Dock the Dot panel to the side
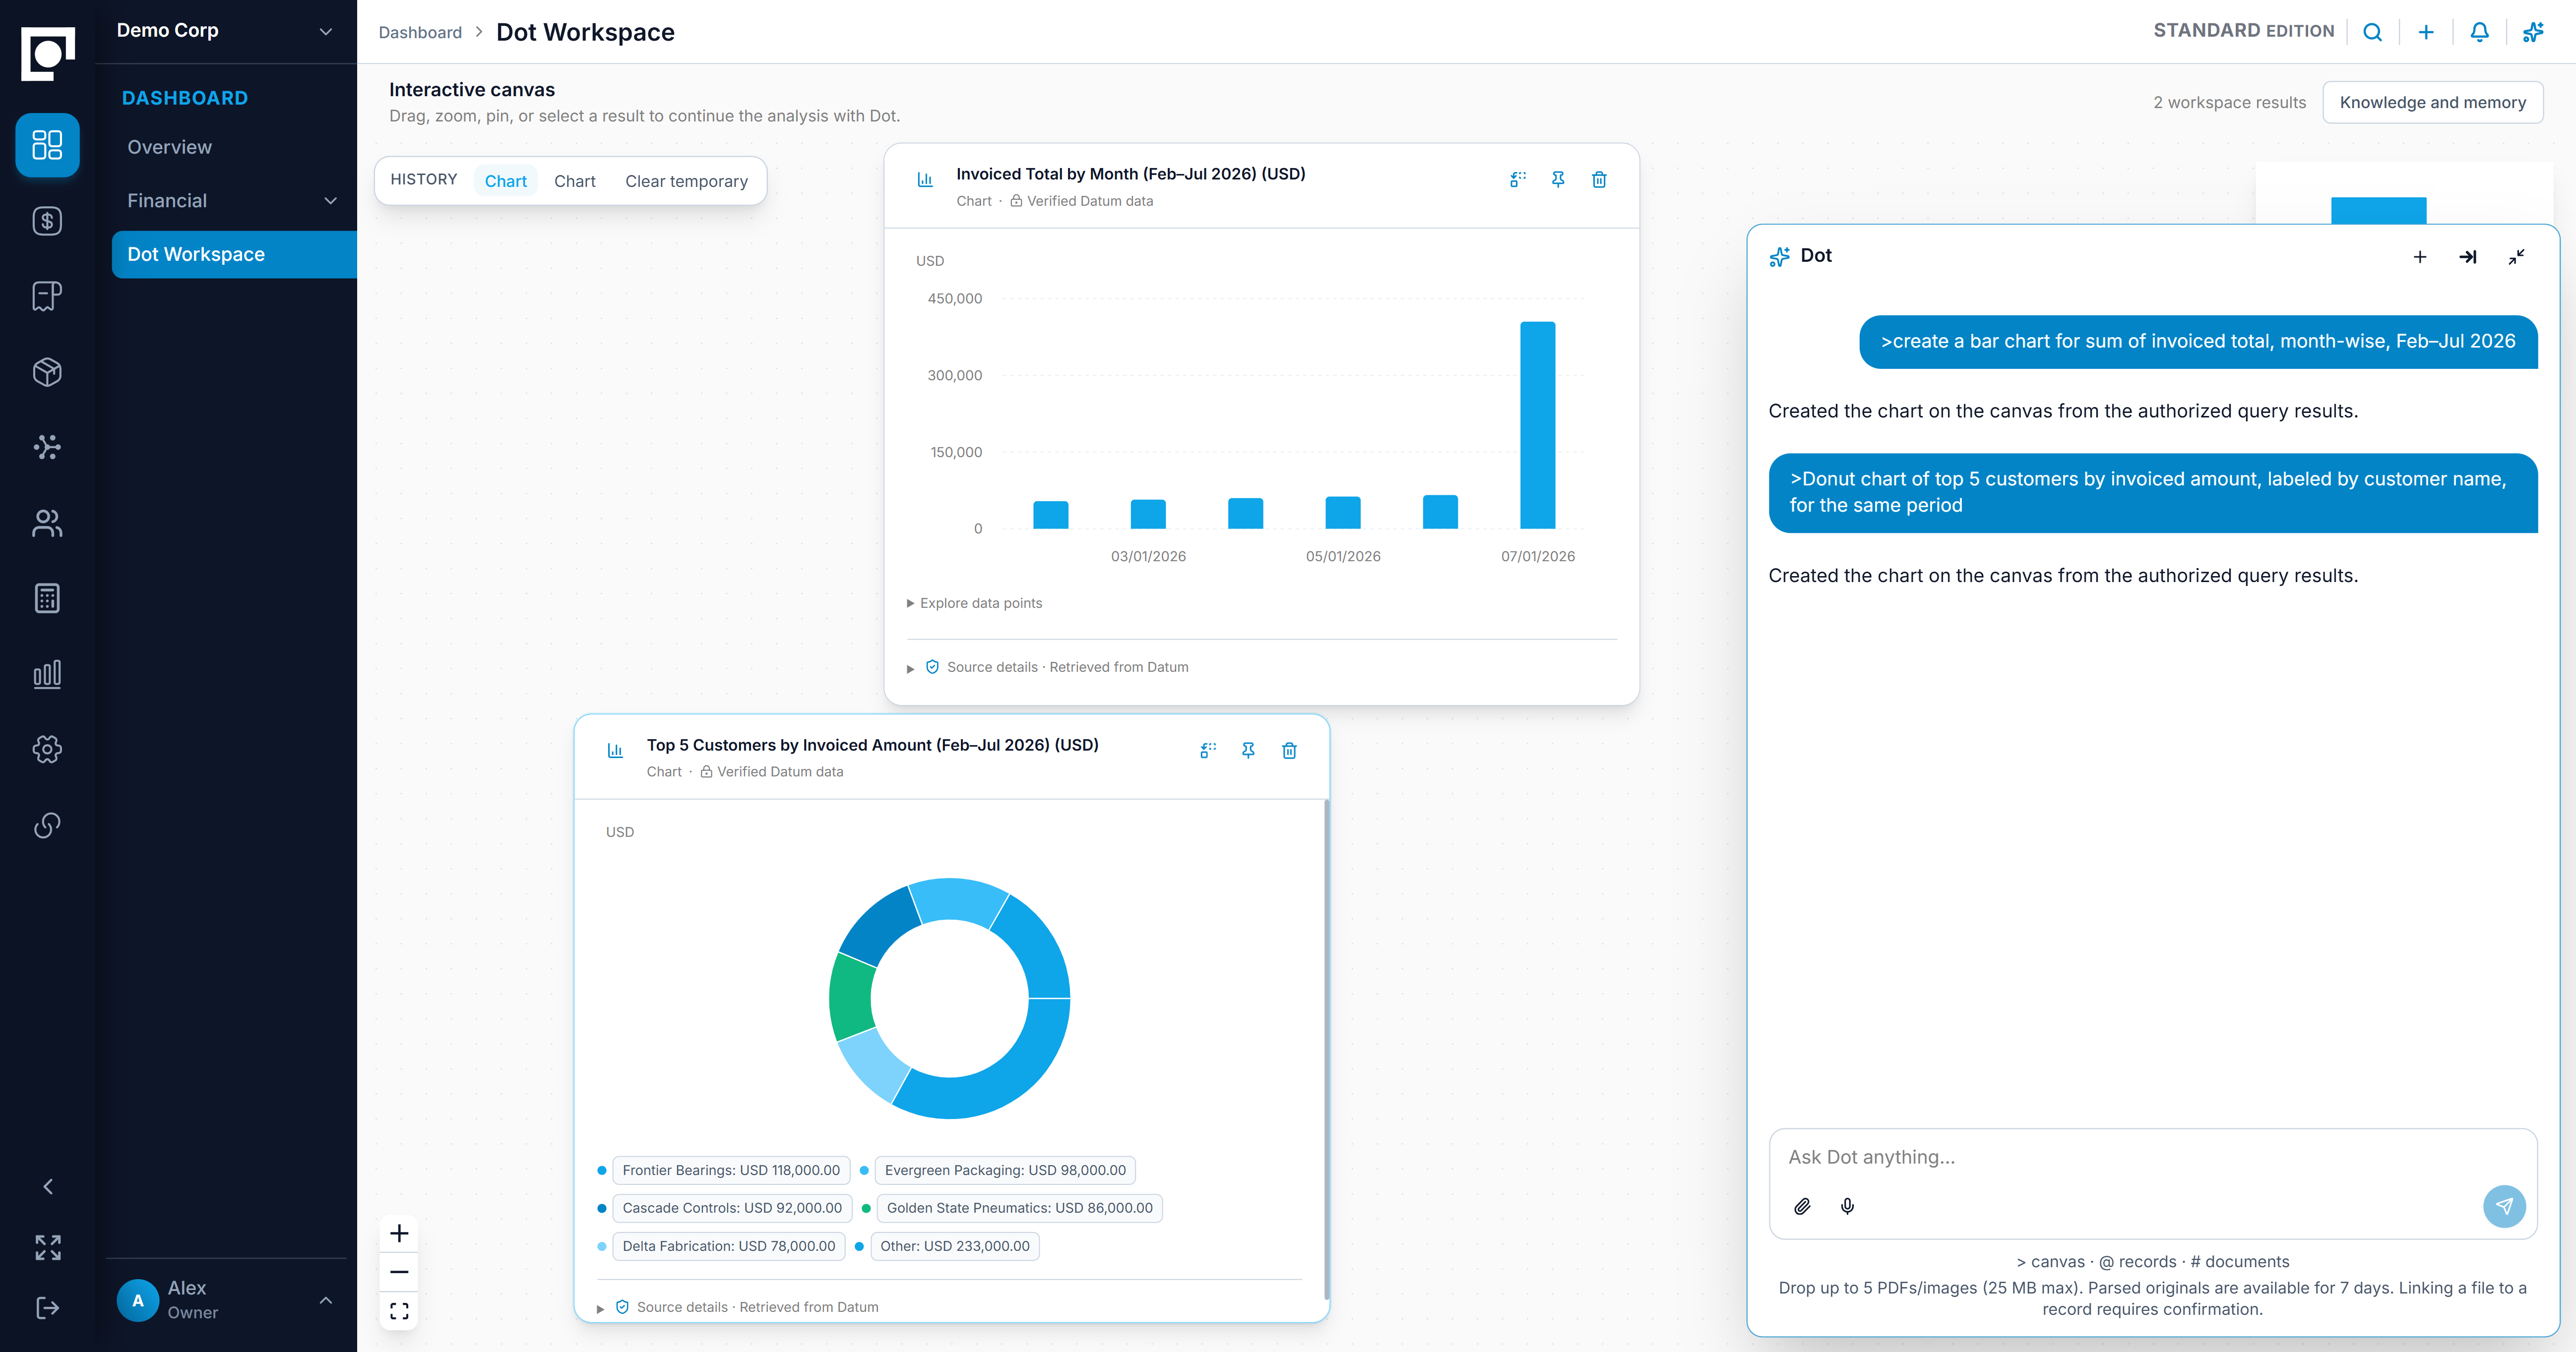The width and height of the screenshot is (2576, 1352). point(2467,257)
